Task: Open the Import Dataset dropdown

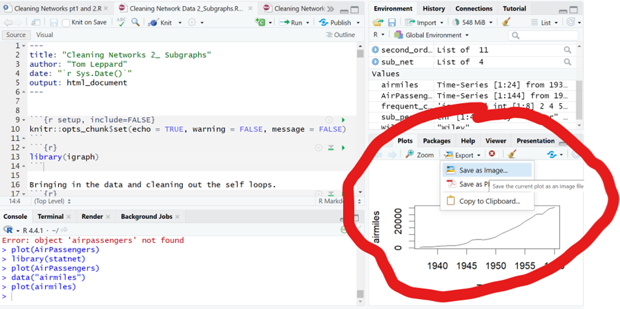Action: tap(425, 22)
